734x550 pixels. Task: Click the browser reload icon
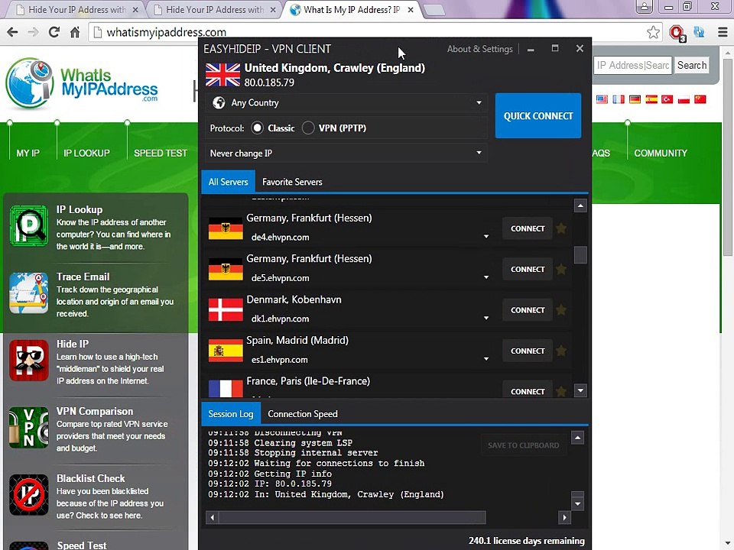tap(54, 33)
